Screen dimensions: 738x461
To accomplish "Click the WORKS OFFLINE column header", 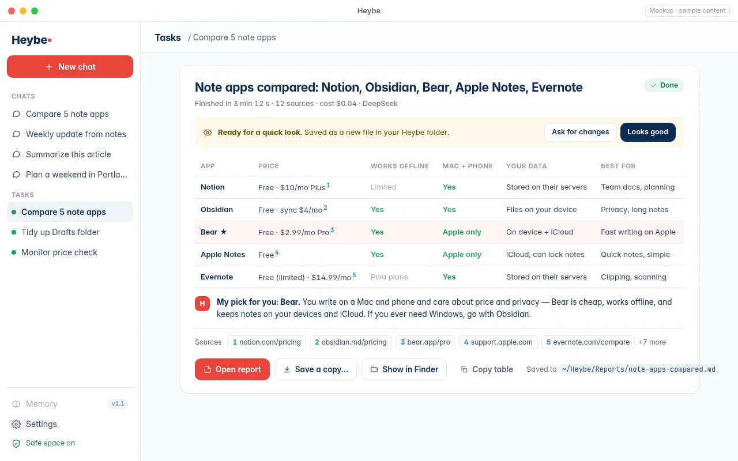I will tap(400, 166).
